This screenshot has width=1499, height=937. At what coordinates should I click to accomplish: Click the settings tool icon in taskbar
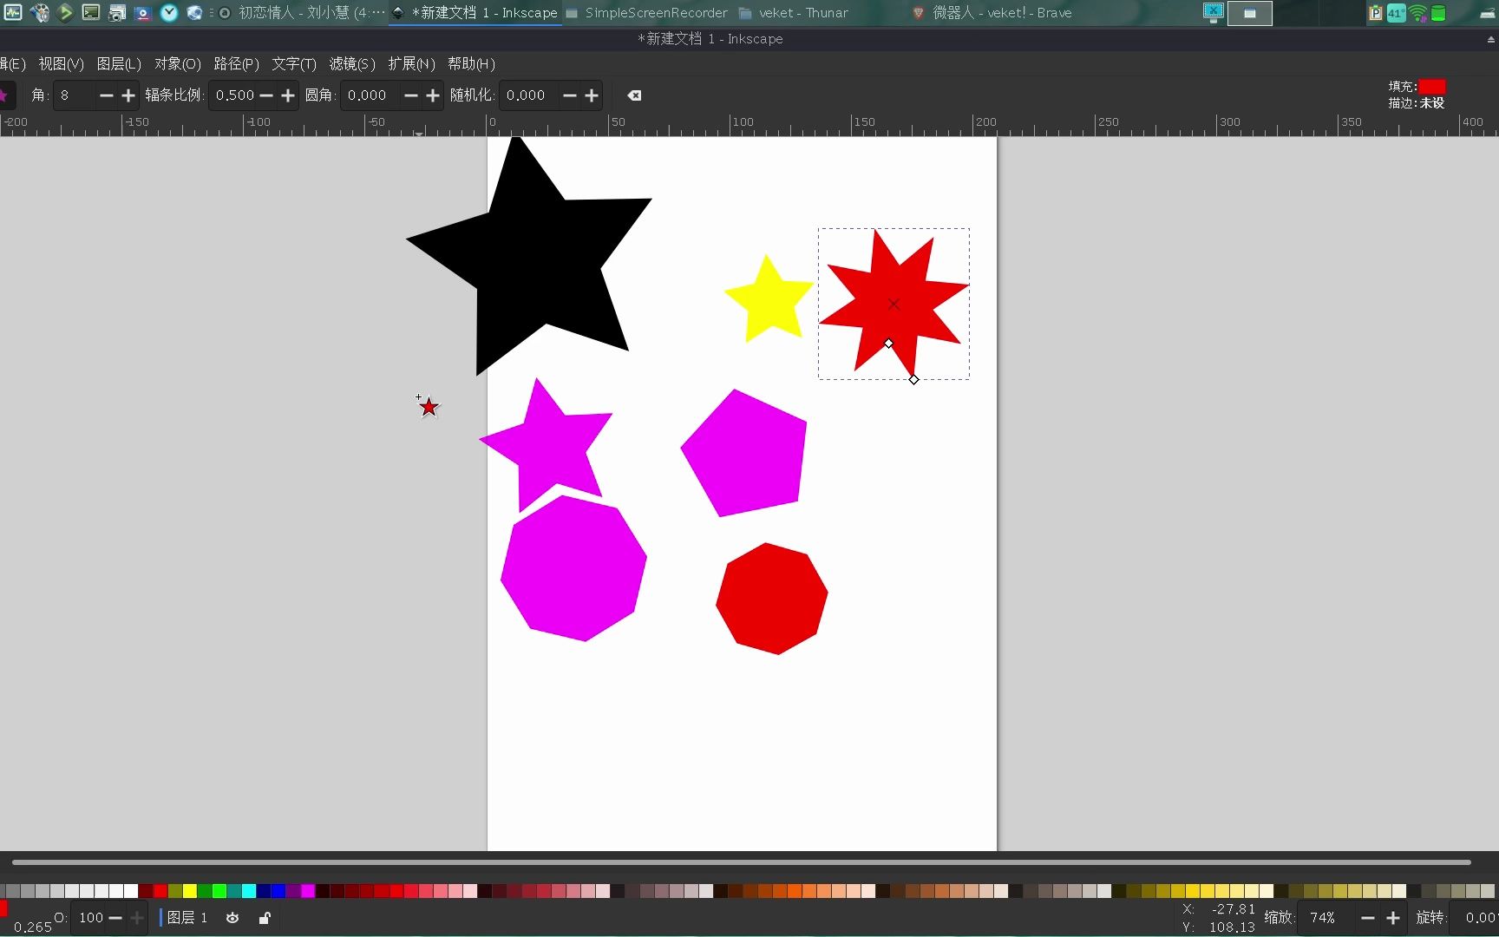coord(39,12)
